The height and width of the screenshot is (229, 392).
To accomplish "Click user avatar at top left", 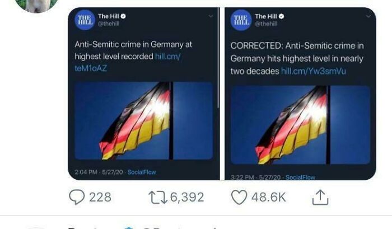I will (x=38, y=4).
